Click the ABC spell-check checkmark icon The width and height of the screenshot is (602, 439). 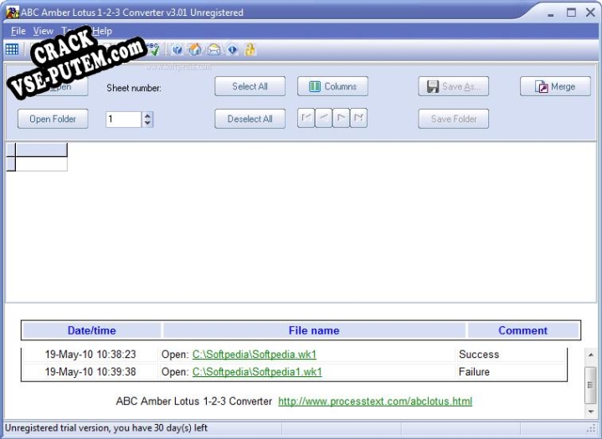tap(154, 49)
